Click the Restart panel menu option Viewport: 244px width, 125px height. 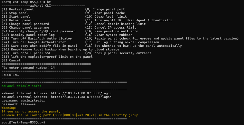tap(18, 9)
